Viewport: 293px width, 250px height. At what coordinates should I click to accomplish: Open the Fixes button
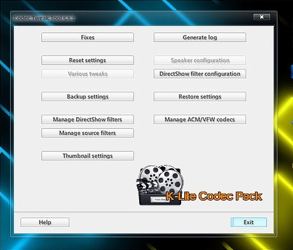click(88, 37)
